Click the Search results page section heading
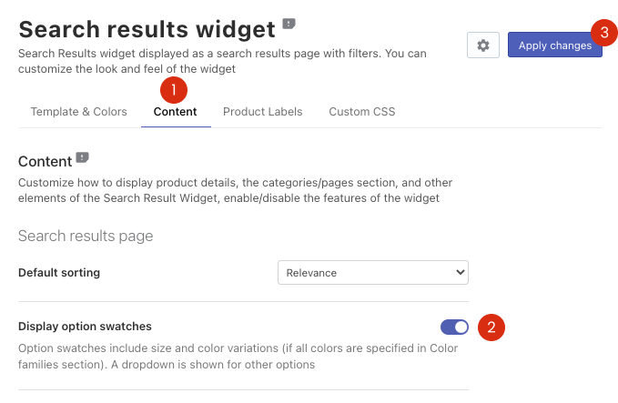The height and width of the screenshot is (403, 618). pyautogui.click(x=86, y=236)
